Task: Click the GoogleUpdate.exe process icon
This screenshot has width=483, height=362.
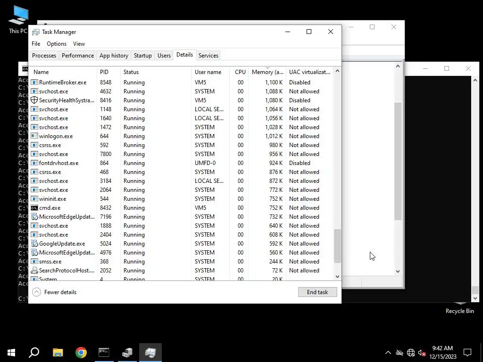Action: pyautogui.click(x=34, y=244)
